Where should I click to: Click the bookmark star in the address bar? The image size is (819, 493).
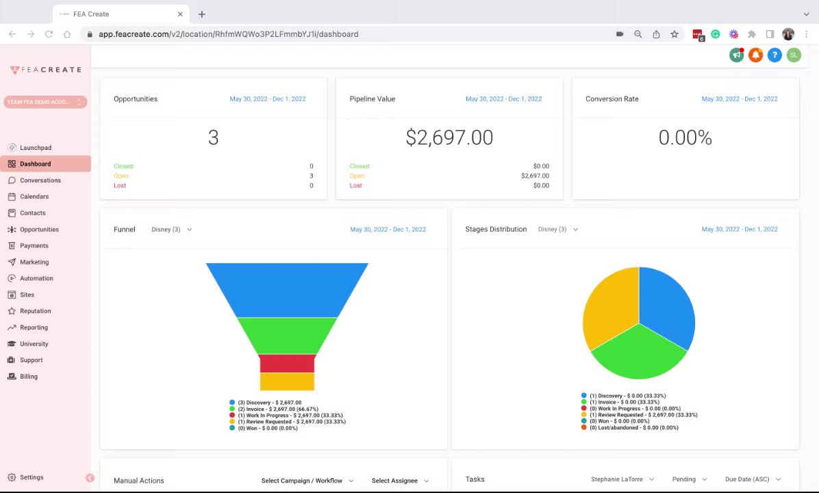pyautogui.click(x=675, y=34)
